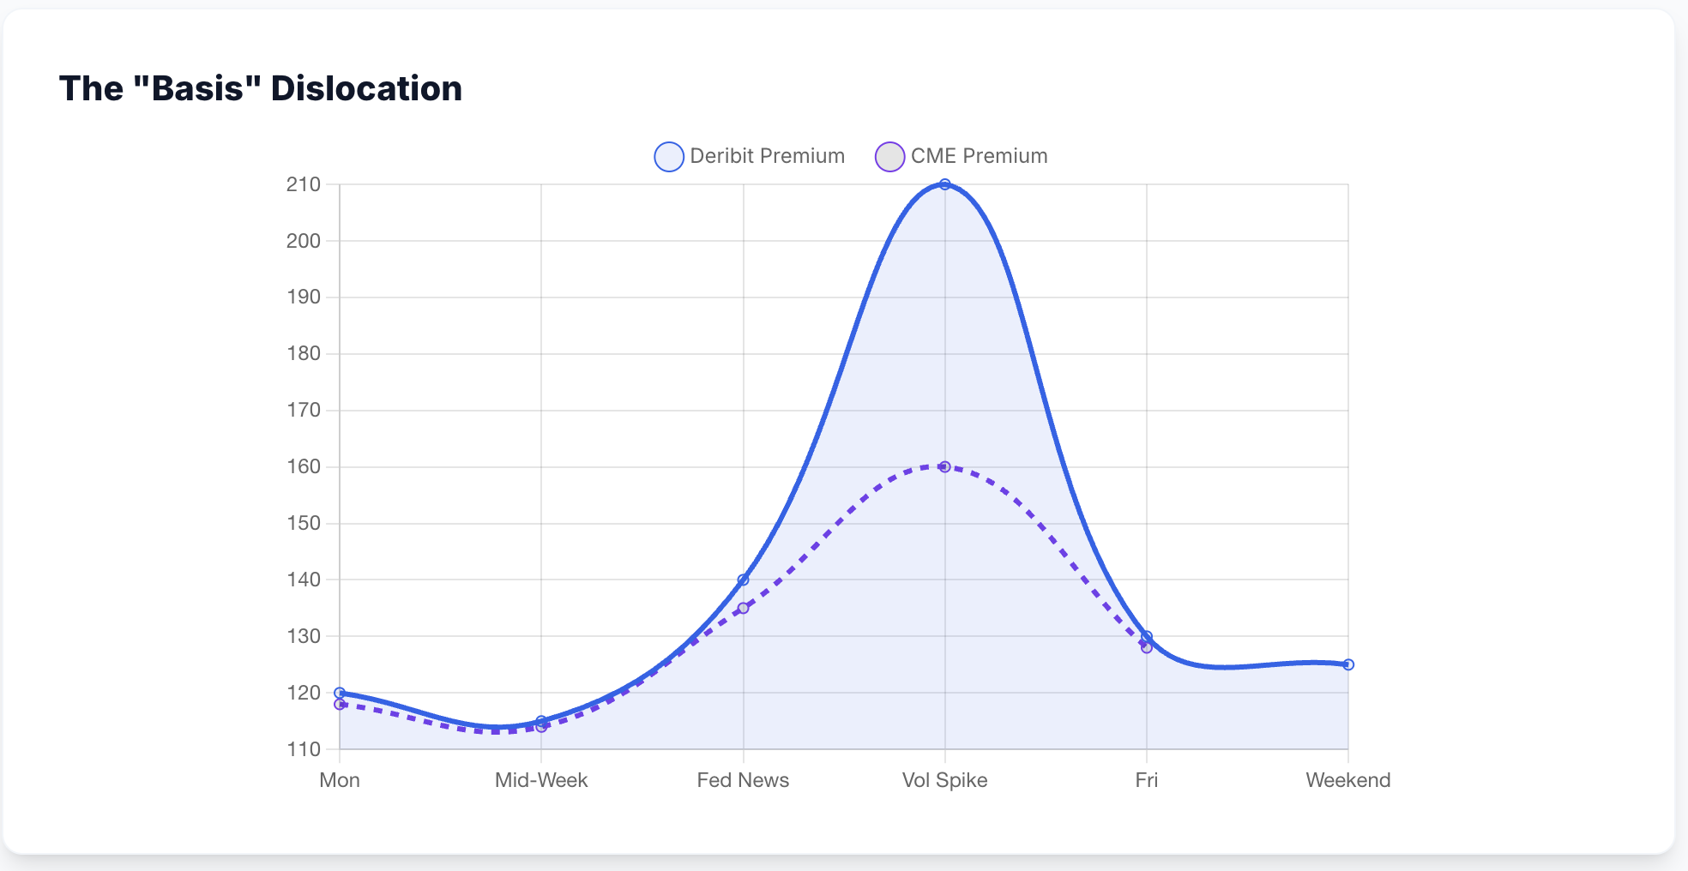The image size is (1688, 871).
Task: Click Deribit data point at Fed News
Action: click(743, 580)
